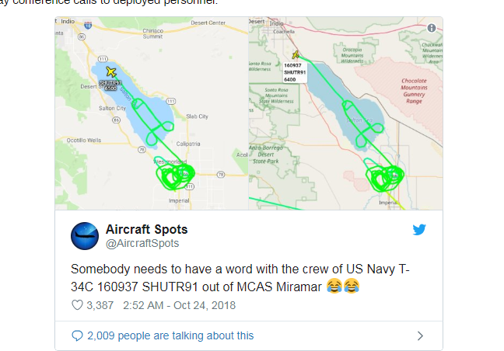Screen dimensions: 504x351
Task: Like the tweet with the heart icon
Action: click(x=77, y=305)
